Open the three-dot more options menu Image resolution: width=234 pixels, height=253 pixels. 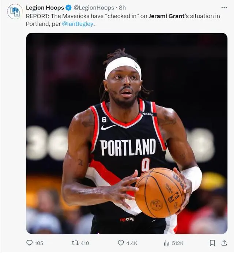[224, 8]
